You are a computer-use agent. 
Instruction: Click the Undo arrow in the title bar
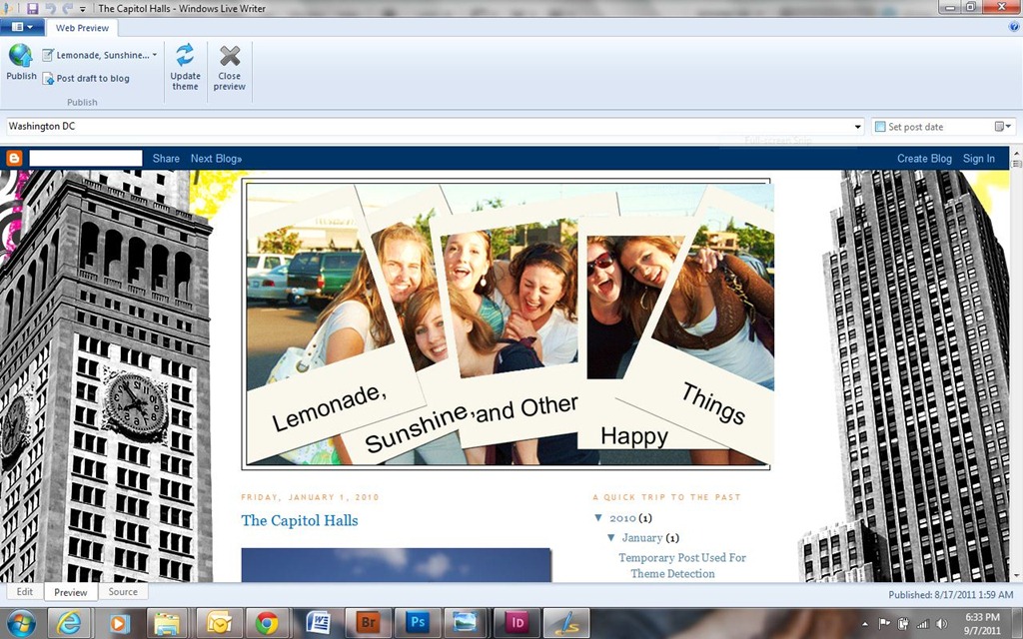50,8
